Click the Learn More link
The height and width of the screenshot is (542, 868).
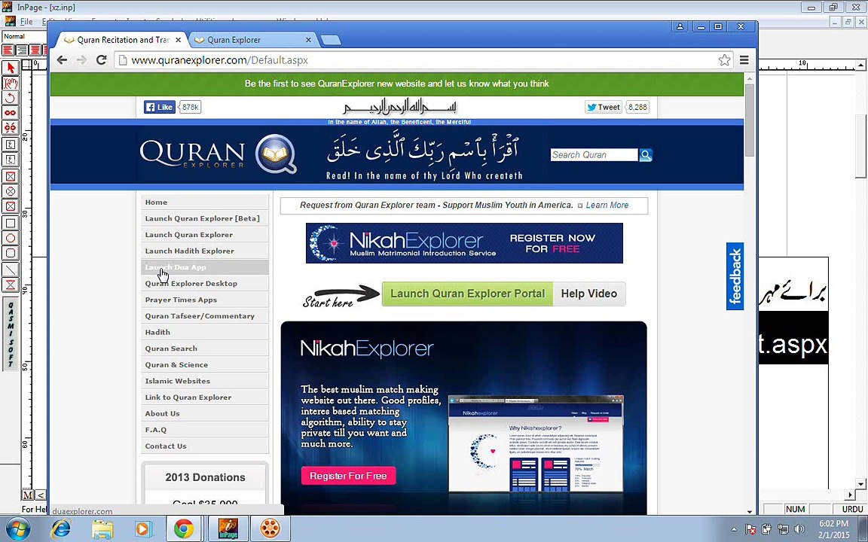point(607,206)
